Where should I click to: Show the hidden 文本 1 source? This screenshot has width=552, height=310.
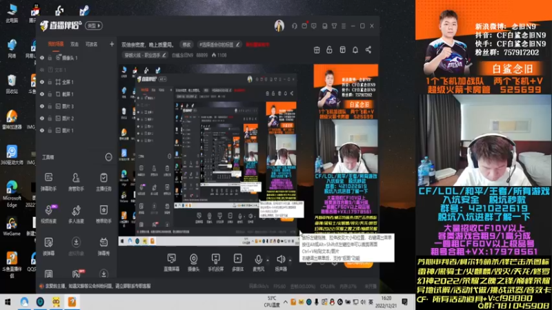coord(42,70)
